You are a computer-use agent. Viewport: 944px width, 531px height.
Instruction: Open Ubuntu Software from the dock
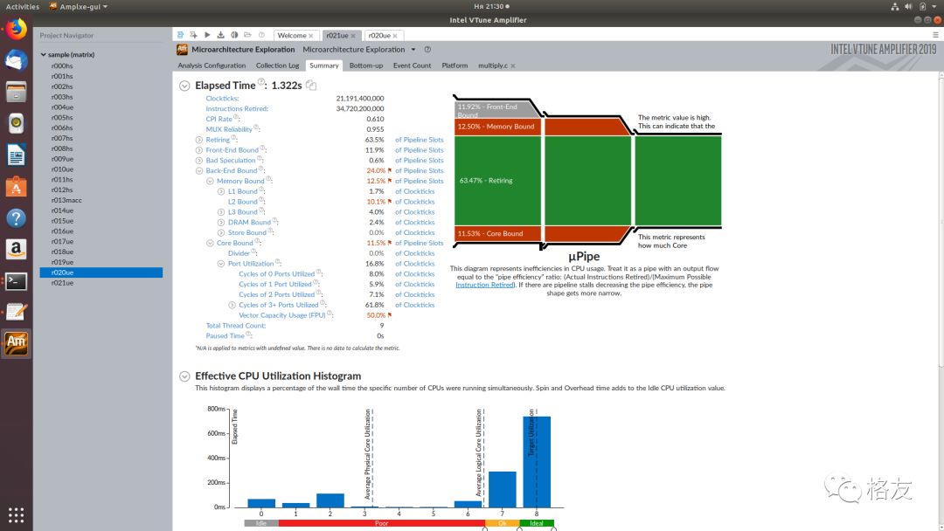pyautogui.click(x=17, y=186)
